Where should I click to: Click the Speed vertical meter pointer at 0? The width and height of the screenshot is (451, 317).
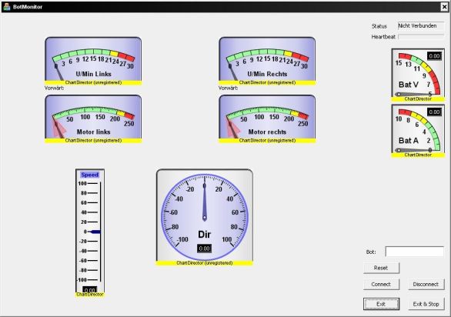coord(95,232)
